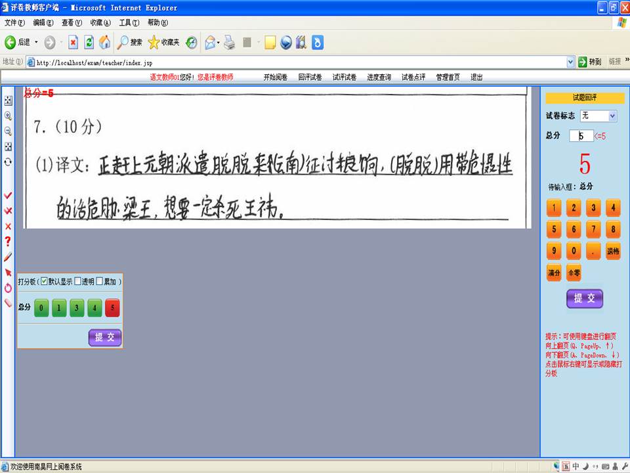630x473 pixels.
Task: Enable the 累加 checkbox
Action: (100, 281)
